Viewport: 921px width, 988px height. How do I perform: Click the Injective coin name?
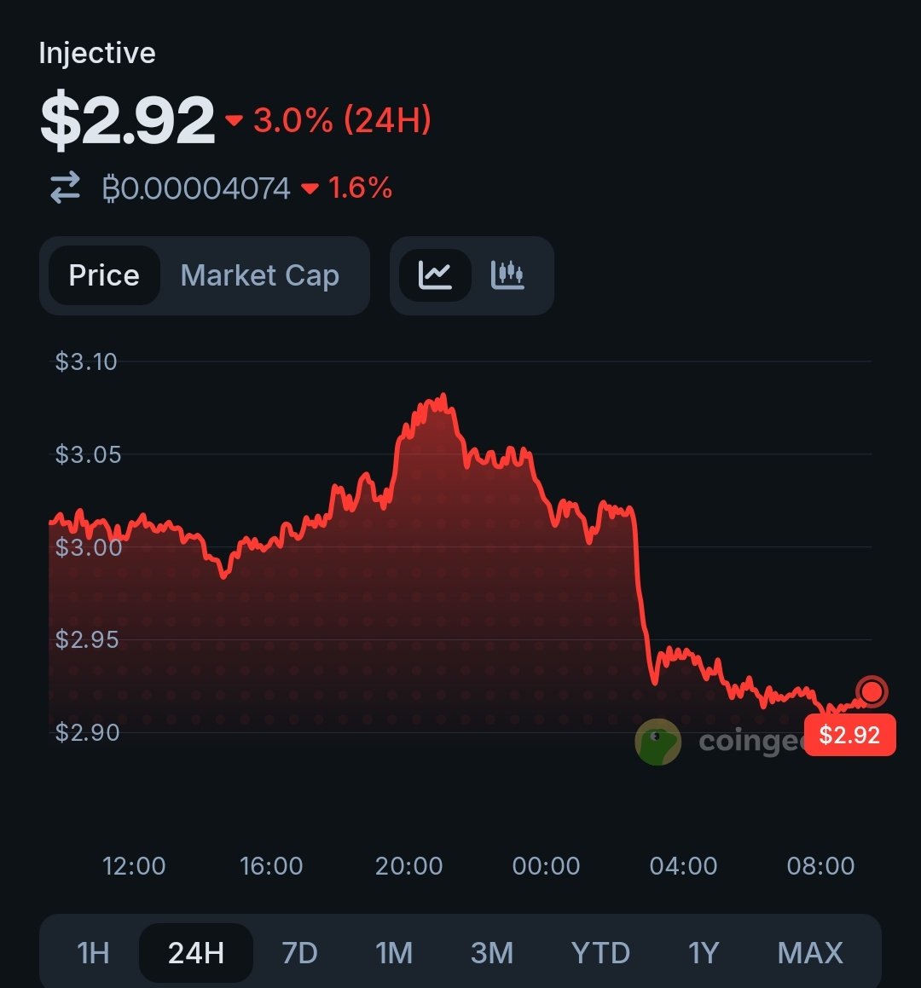pos(97,53)
